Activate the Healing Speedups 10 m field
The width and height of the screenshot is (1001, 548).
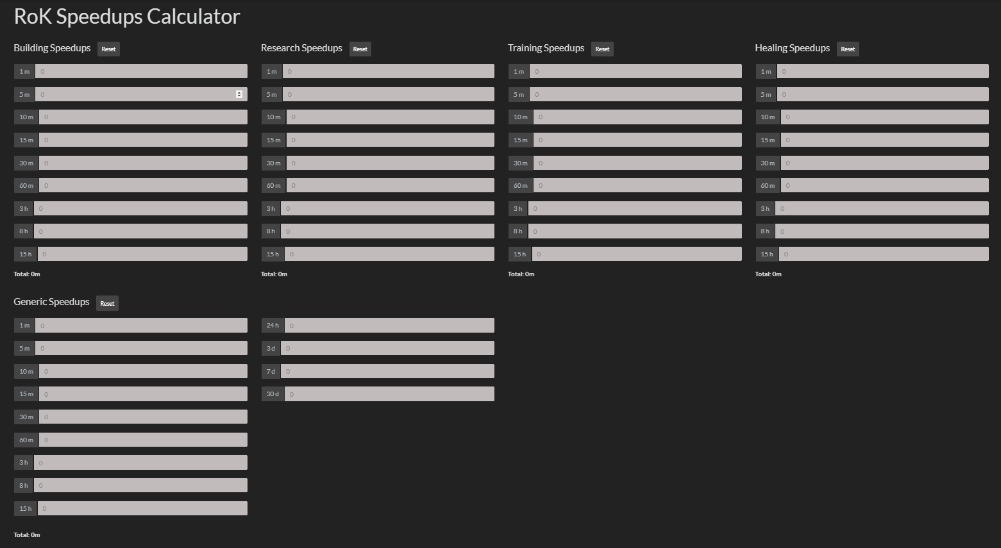[x=885, y=117]
